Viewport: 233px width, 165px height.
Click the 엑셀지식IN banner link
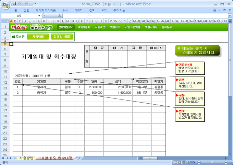pos(151,27)
